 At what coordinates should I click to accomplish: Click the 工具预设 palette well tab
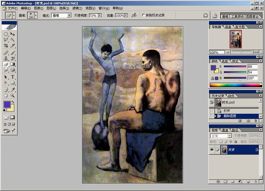click(237, 16)
